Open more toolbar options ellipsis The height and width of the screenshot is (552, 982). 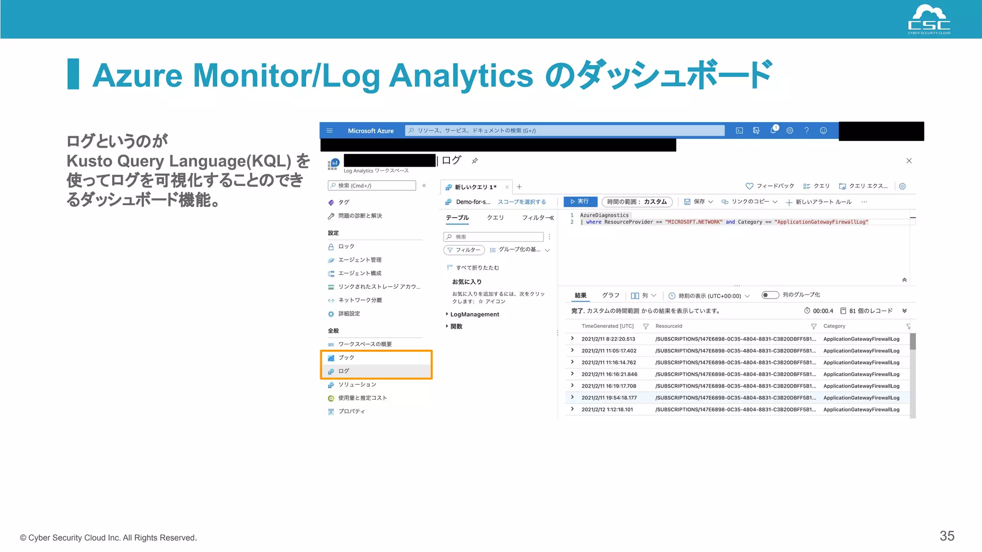click(864, 202)
